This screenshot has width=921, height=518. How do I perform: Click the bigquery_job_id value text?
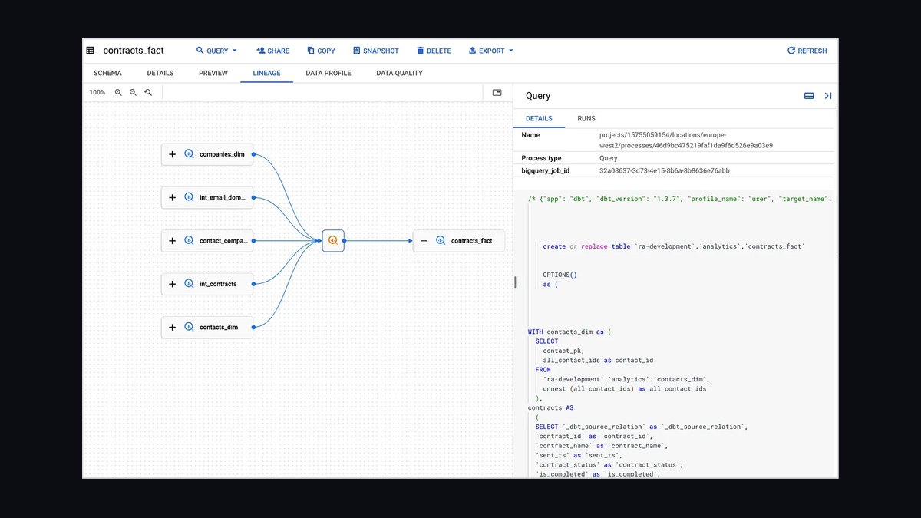coord(665,170)
